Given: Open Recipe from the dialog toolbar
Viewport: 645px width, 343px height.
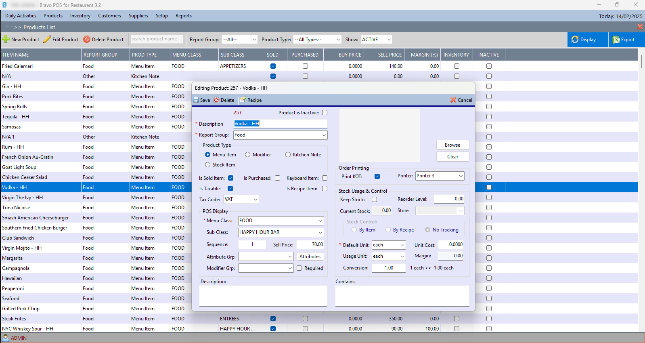Looking at the screenshot, I should [251, 100].
